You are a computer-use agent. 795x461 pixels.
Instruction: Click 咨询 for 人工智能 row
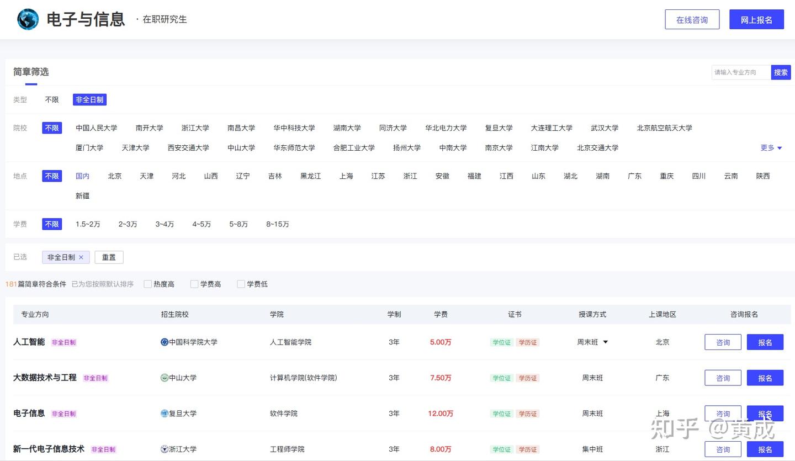(x=723, y=342)
